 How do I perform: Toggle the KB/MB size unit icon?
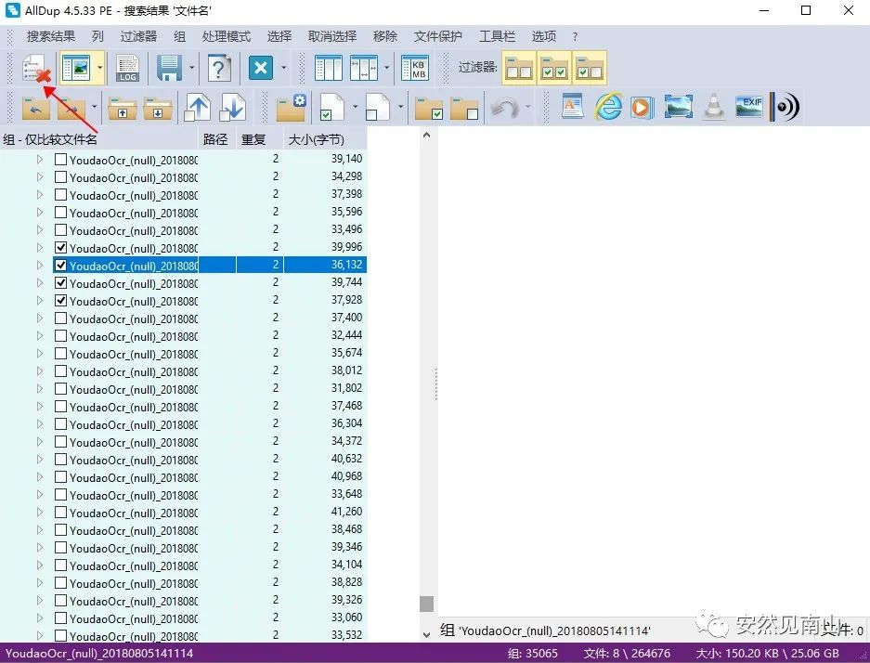414,68
